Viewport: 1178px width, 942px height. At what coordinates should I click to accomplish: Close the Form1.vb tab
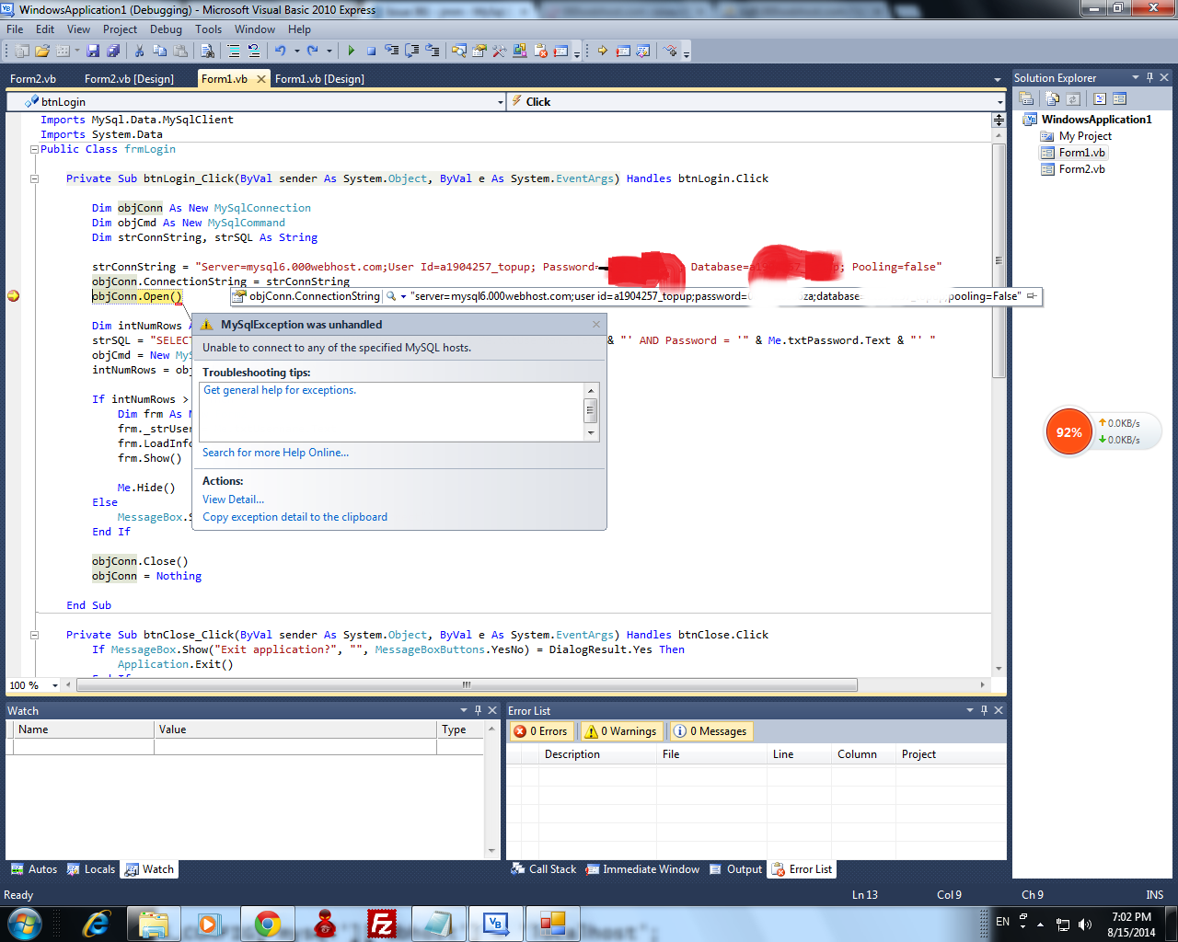click(x=261, y=79)
